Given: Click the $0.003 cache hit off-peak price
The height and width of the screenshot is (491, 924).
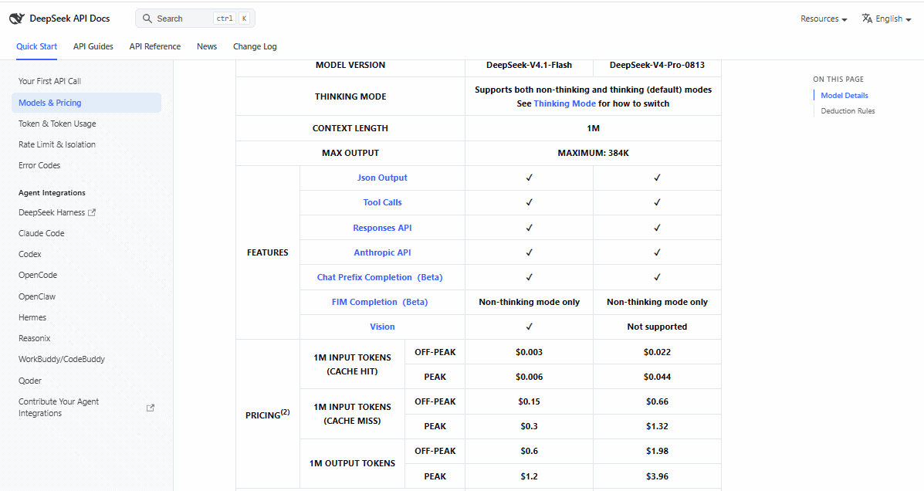Looking at the screenshot, I should pyautogui.click(x=529, y=352).
